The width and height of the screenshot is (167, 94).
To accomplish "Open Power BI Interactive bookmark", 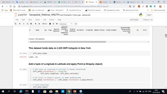I will tap(93, 10).
